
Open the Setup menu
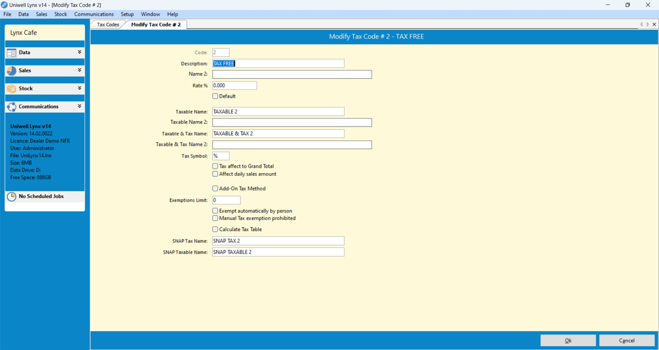tap(127, 14)
